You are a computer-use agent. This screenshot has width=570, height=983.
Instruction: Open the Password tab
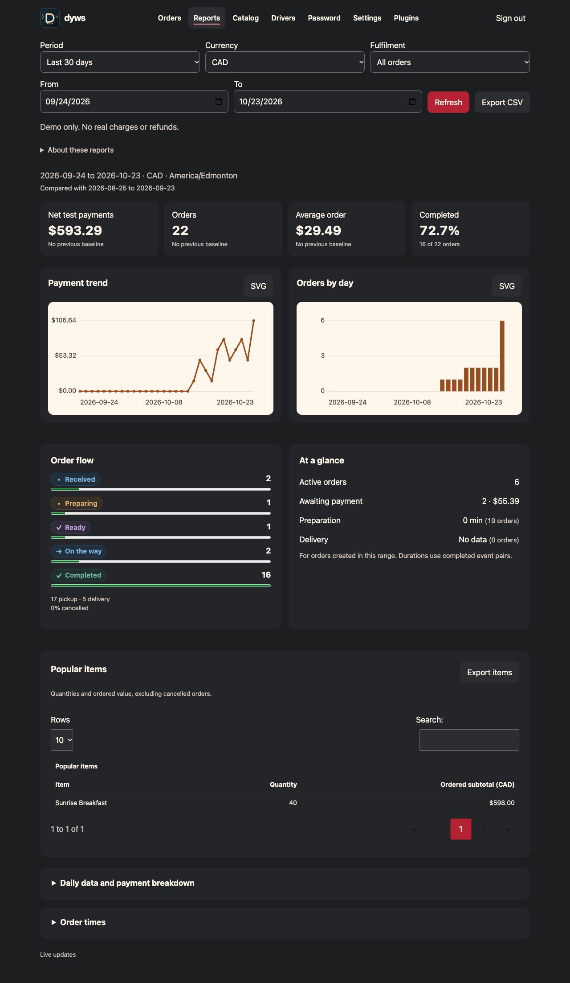tap(324, 18)
